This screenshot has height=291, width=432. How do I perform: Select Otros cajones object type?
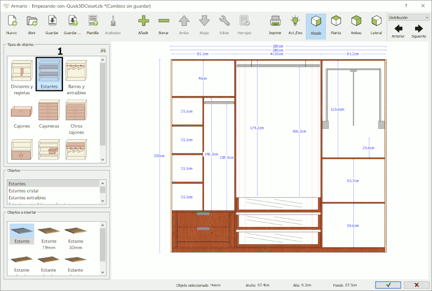click(76, 117)
